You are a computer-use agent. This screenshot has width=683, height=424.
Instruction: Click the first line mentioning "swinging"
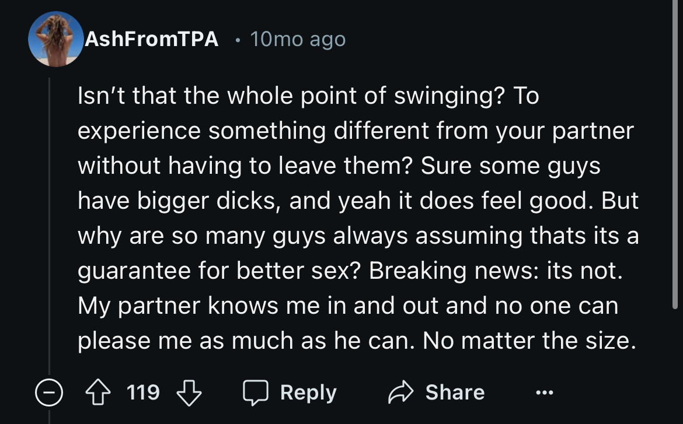[x=309, y=96]
